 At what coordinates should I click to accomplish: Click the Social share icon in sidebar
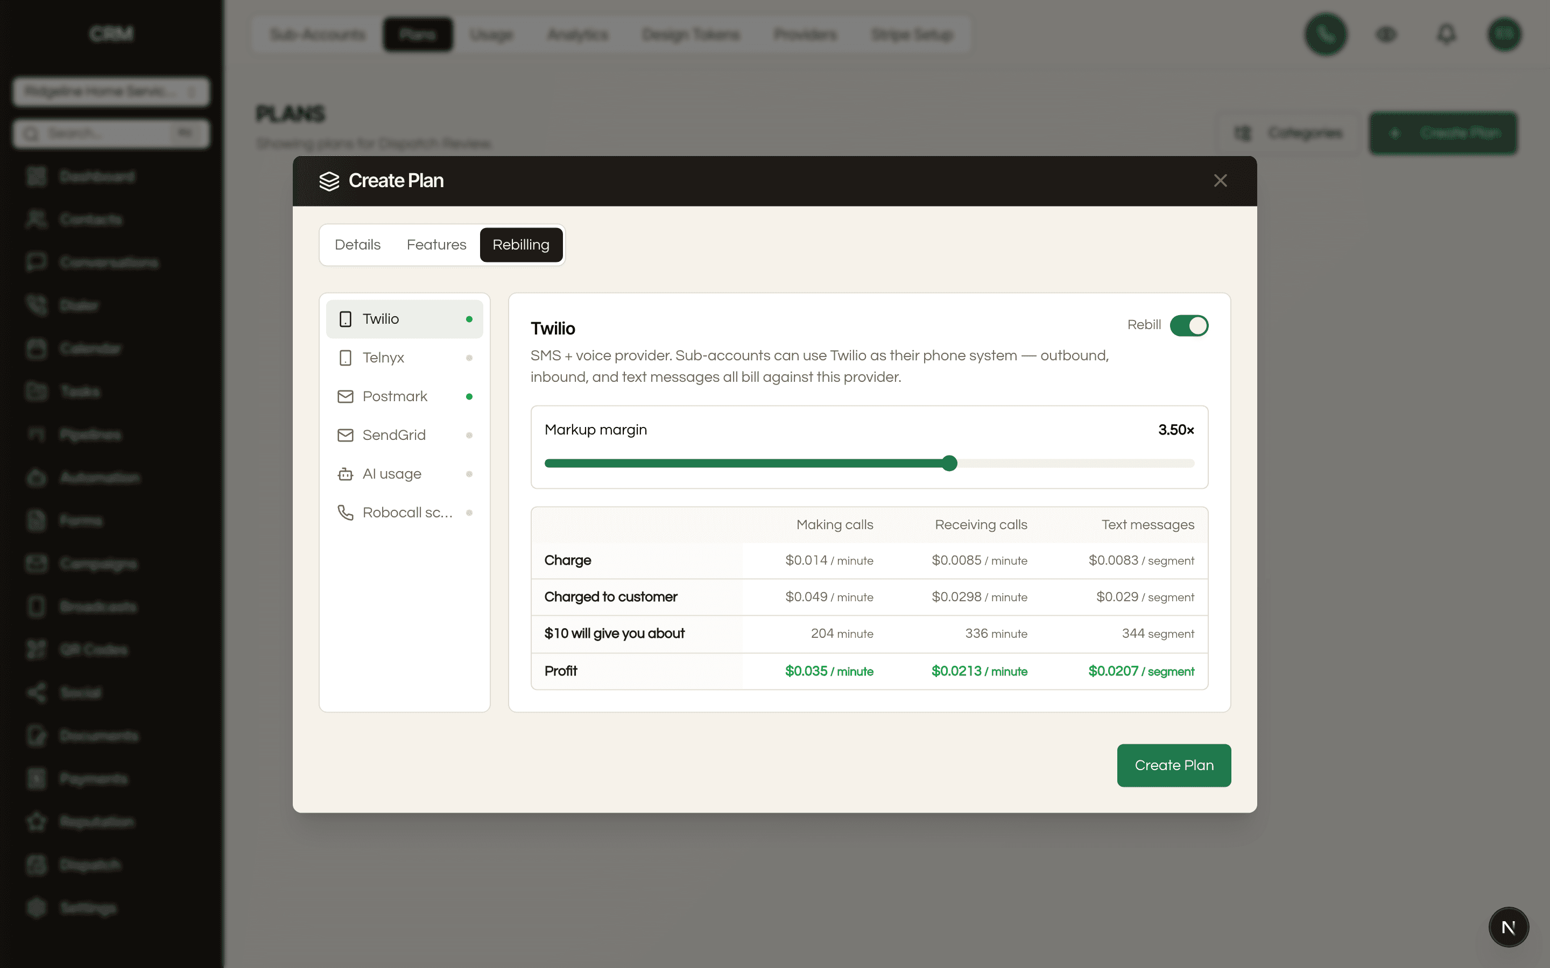coord(37,693)
